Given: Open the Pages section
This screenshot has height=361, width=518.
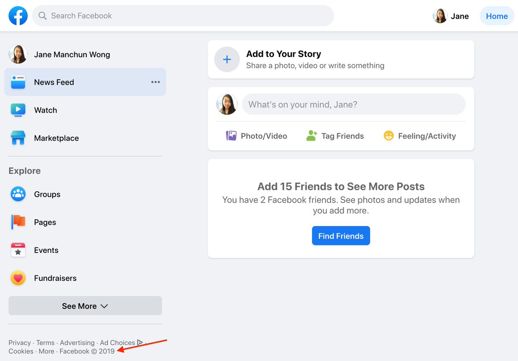Looking at the screenshot, I should (85, 222).
